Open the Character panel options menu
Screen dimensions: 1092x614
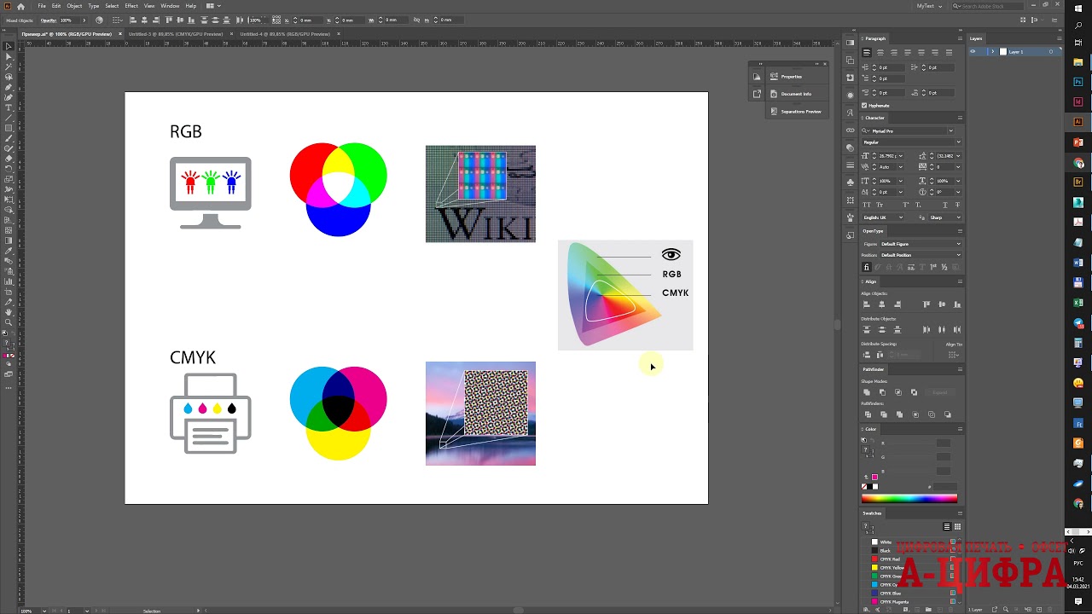(960, 118)
